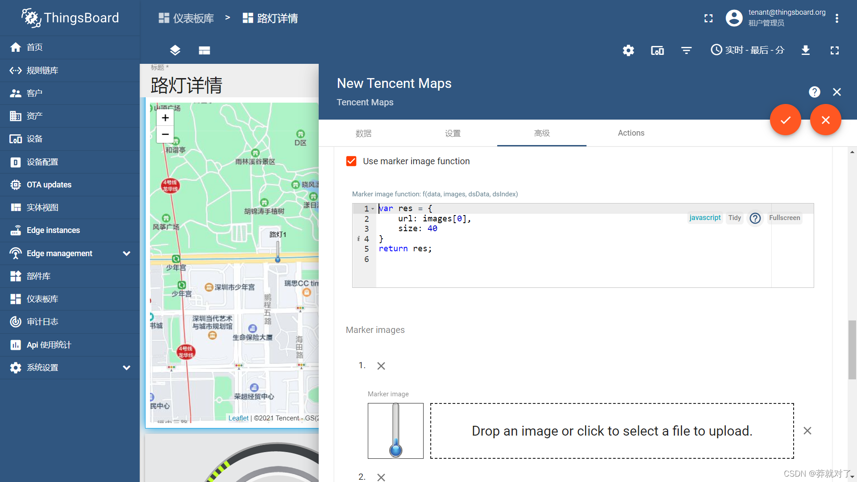Open the filters icon in toolbar
Viewport: 857px width, 482px height.
686,50
